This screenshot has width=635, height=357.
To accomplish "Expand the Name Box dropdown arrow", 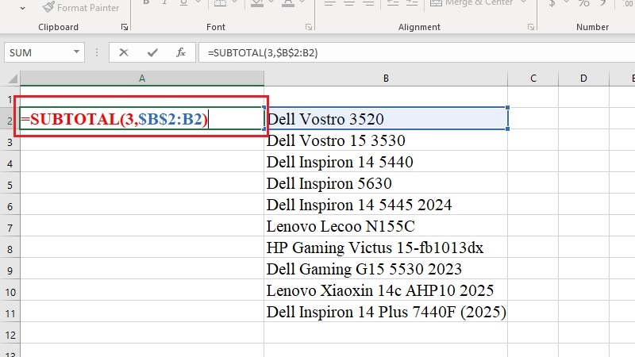I will (x=76, y=52).
